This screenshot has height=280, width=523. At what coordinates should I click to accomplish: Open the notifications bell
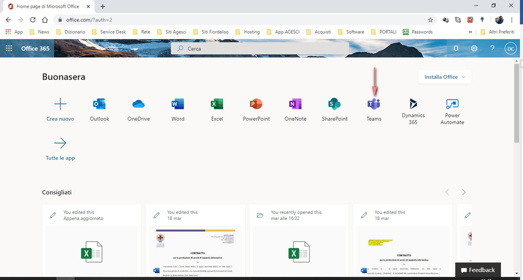456,48
